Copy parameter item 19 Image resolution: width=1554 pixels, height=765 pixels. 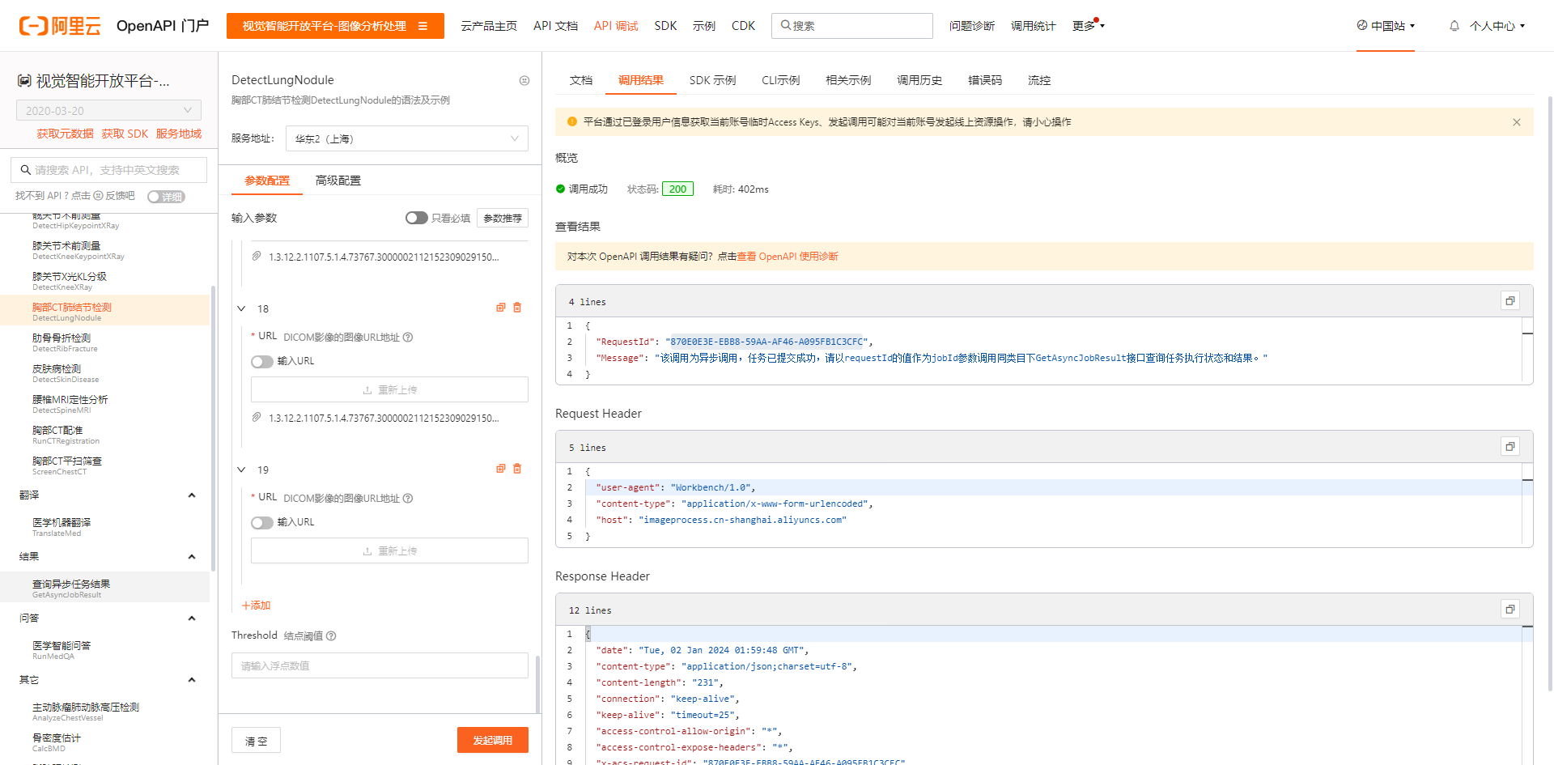[x=501, y=469]
